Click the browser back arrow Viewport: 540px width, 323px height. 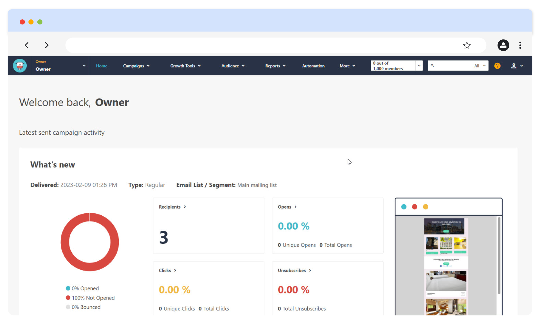click(x=27, y=45)
